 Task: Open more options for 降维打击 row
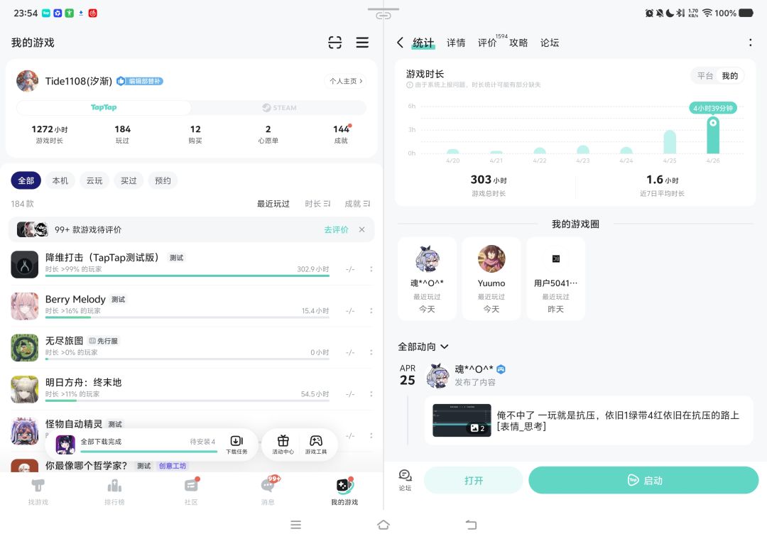click(371, 269)
